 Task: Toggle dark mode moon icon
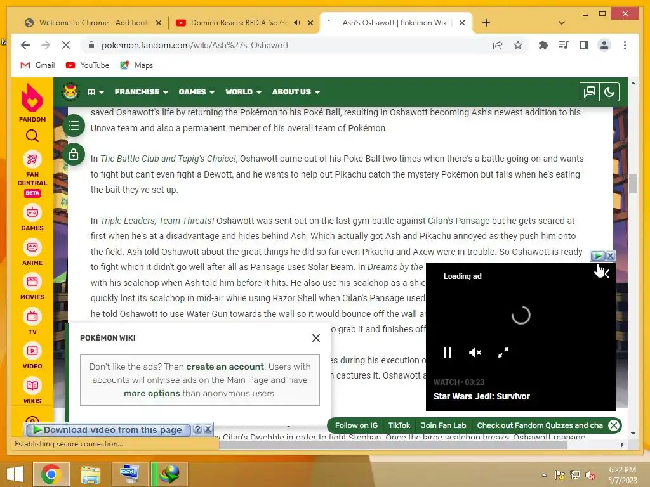[609, 91]
